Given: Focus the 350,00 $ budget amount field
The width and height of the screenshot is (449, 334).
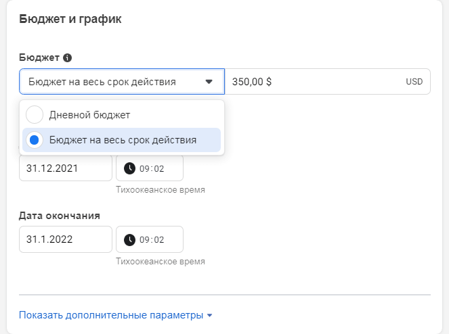Looking at the screenshot, I should [x=312, y=82].
